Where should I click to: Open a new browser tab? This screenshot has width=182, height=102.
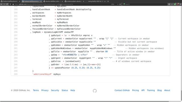click(108, 1)
